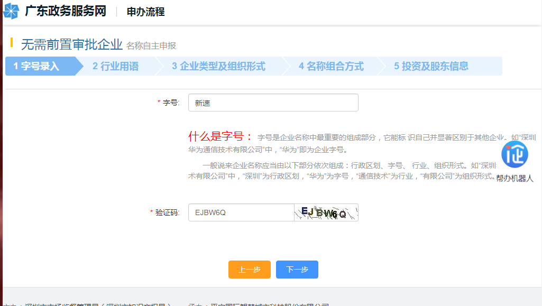542x306 pixels.
Task: Click the 验证码 field label
Action: pos(167,212)
